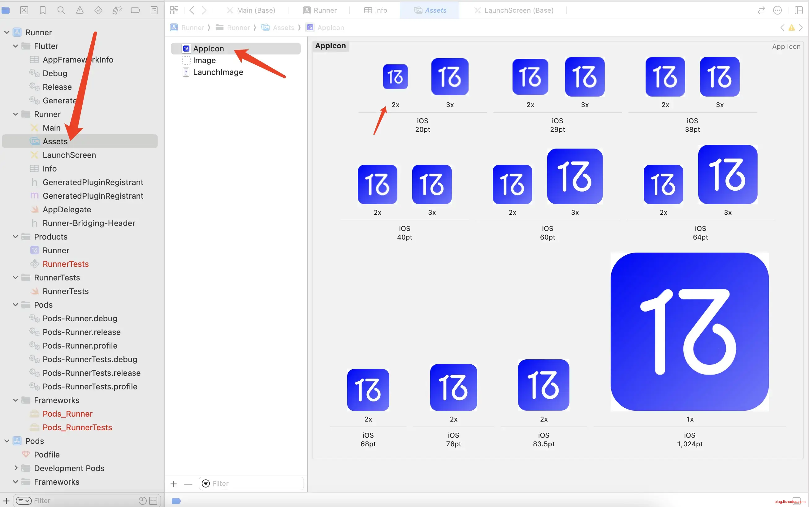
Task: Click the asset catalog Filter field
Action: (255, 483)
